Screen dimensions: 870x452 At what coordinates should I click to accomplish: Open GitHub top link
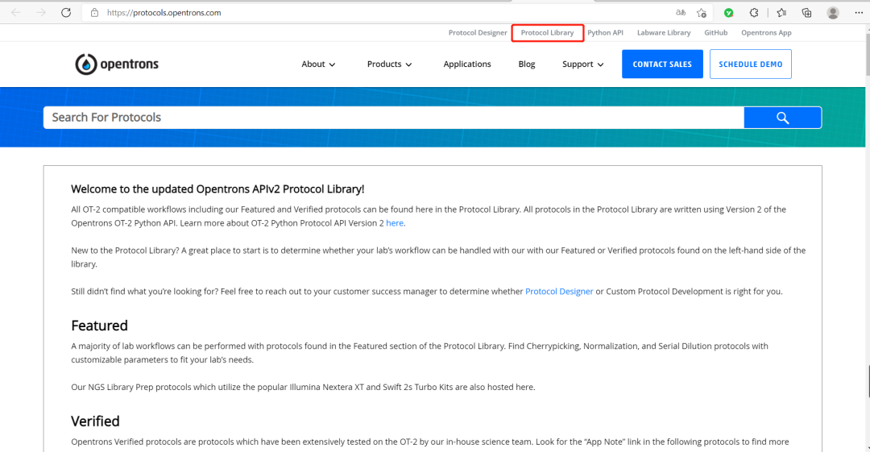(716, 33)
